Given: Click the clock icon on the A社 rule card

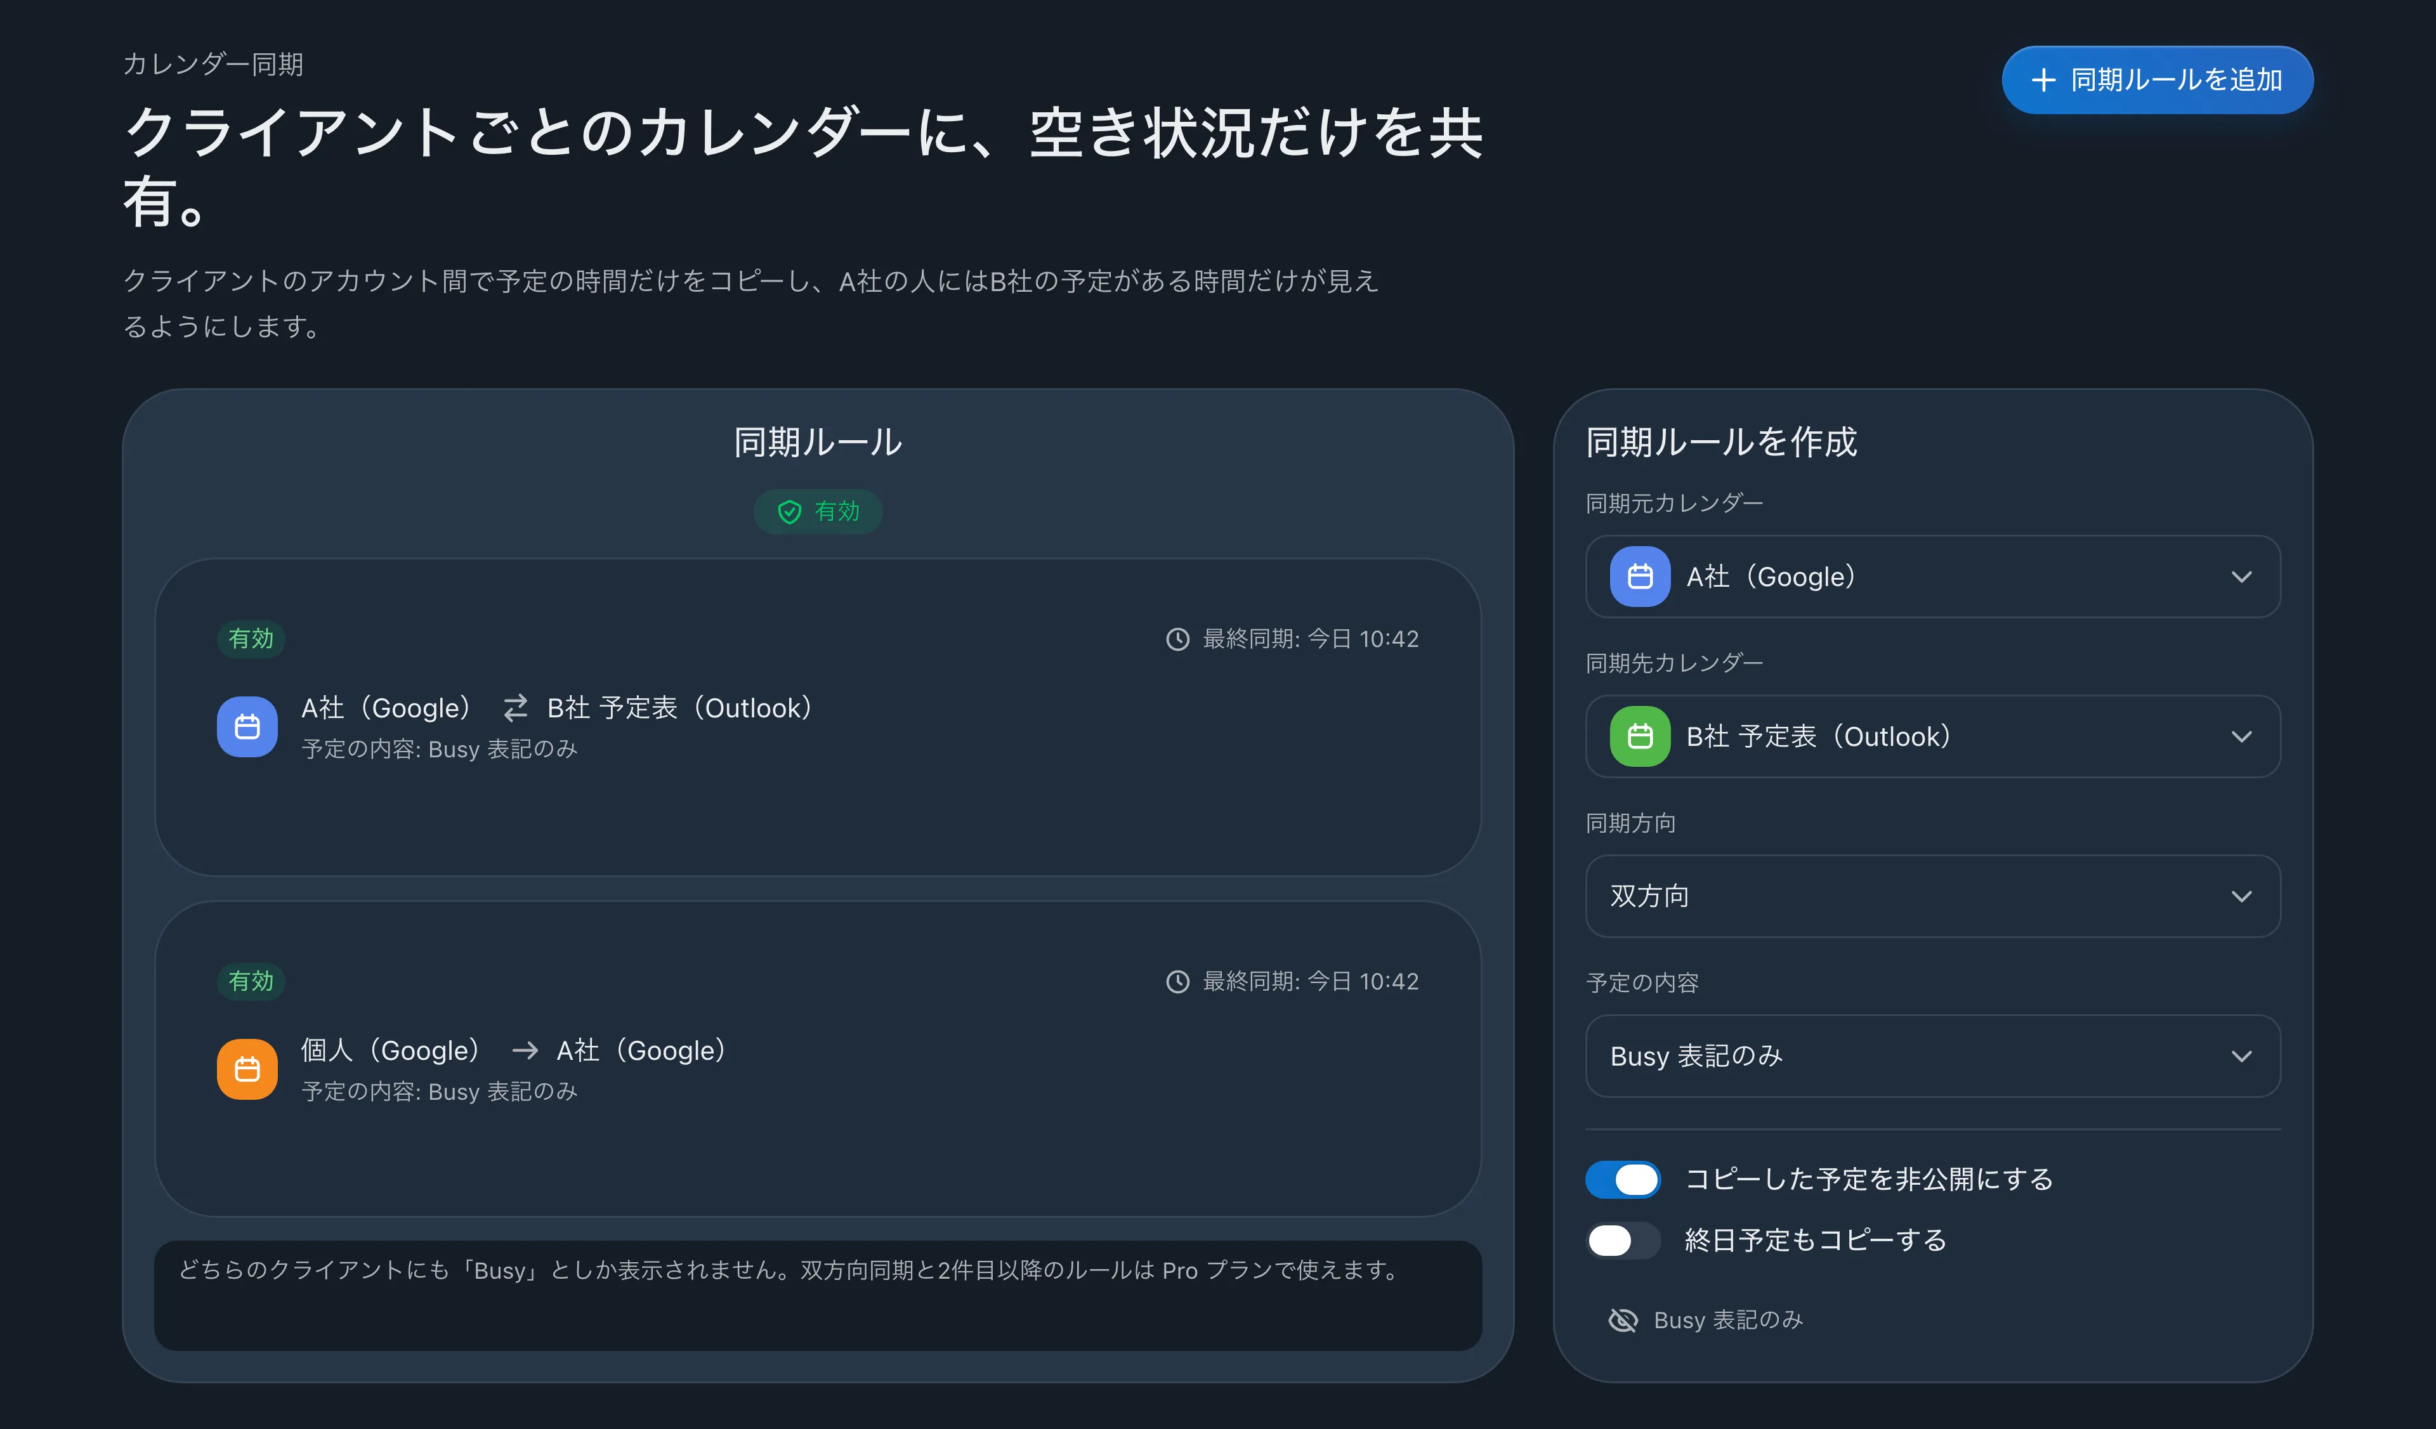Looking at the screenshot, I should 1177,639.
